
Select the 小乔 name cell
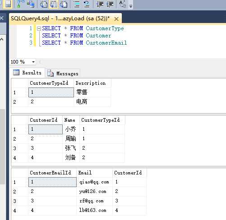click(x=71, y=129)
